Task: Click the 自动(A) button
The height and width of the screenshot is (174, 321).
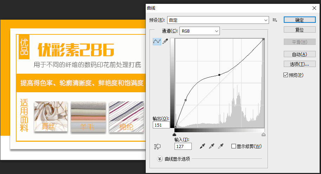Action: pos(299,54)
